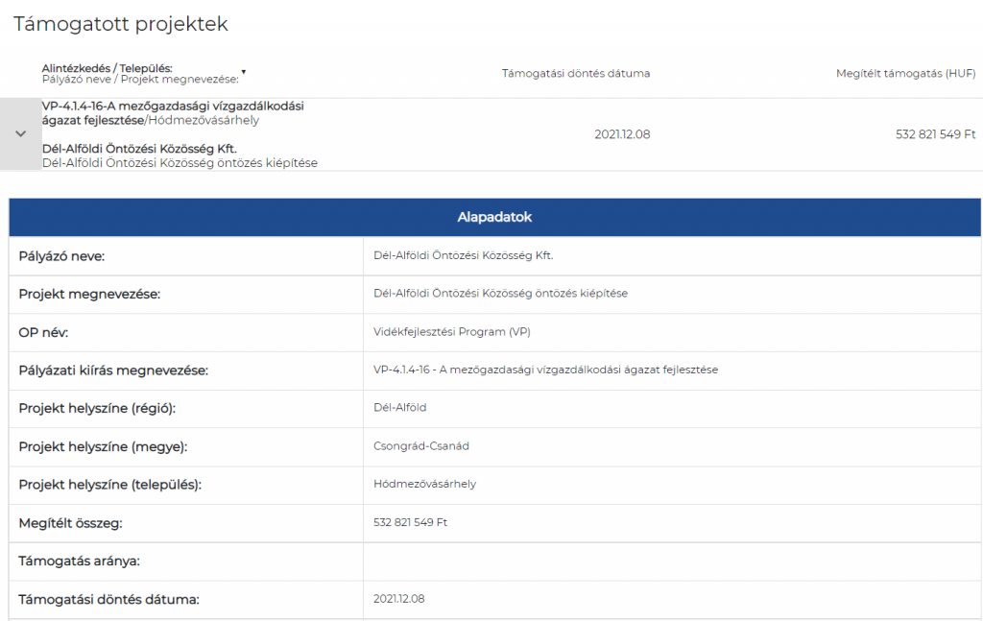Click Hódmezővásárhely in the település row

click(x=424, y=484)
